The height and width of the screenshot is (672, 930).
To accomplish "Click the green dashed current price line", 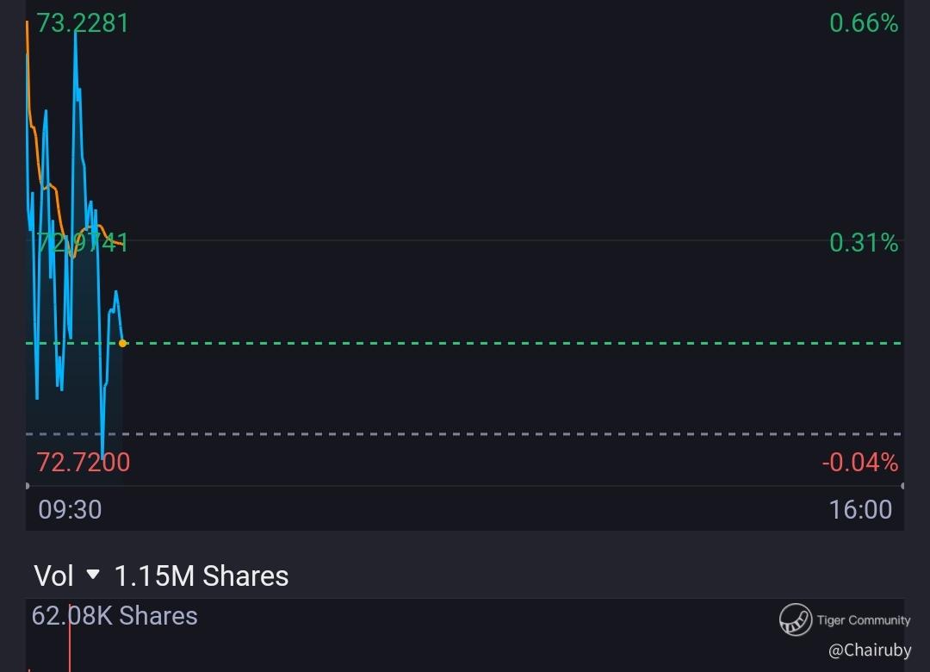I will tap(517, 343).
